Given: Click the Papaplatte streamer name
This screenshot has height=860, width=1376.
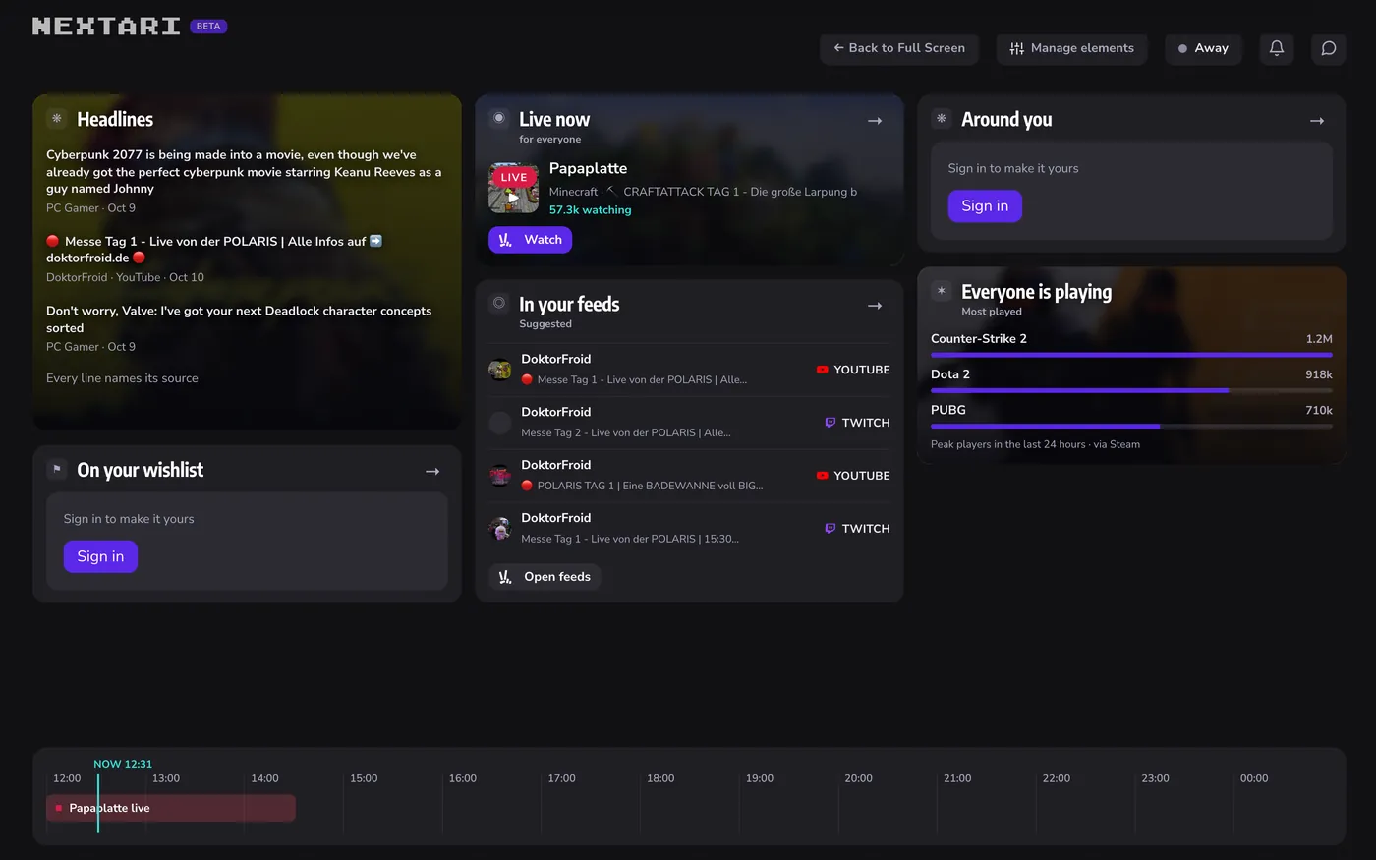Looking at the screenshot, I should point(588,168).
